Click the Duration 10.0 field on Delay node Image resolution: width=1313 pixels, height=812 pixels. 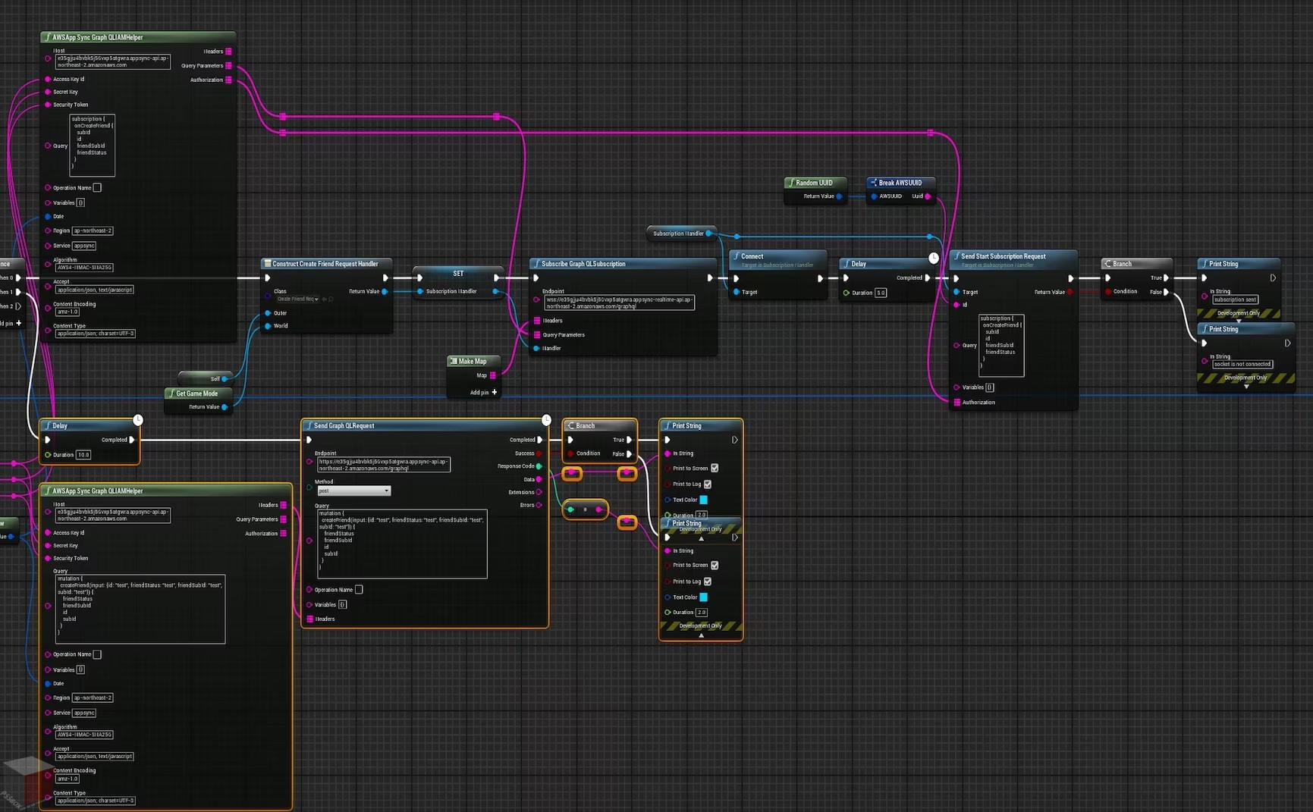pos(83,455)
